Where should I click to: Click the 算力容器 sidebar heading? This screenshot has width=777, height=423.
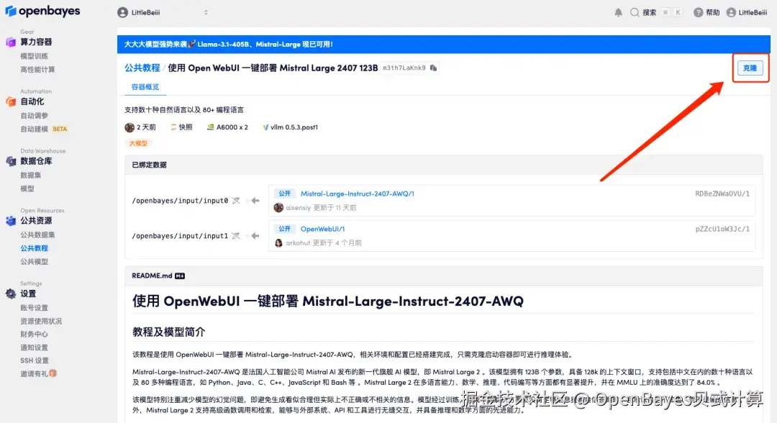pos(36,42)
